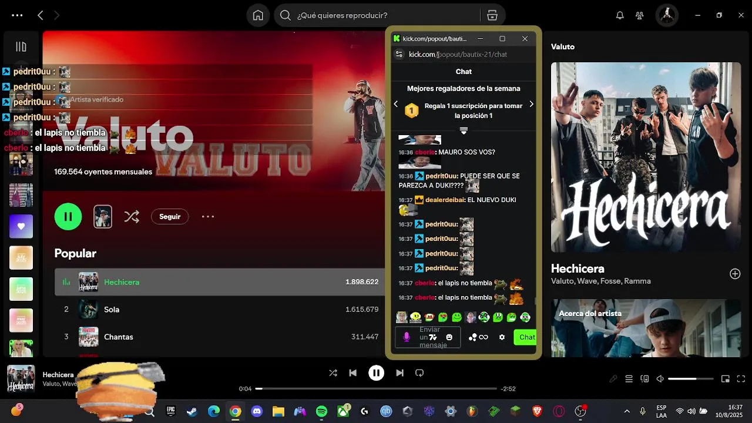The image size is (752, 423).
Task: Collapse gifter leaderboard chevron
Action: [x=464, y=130]
